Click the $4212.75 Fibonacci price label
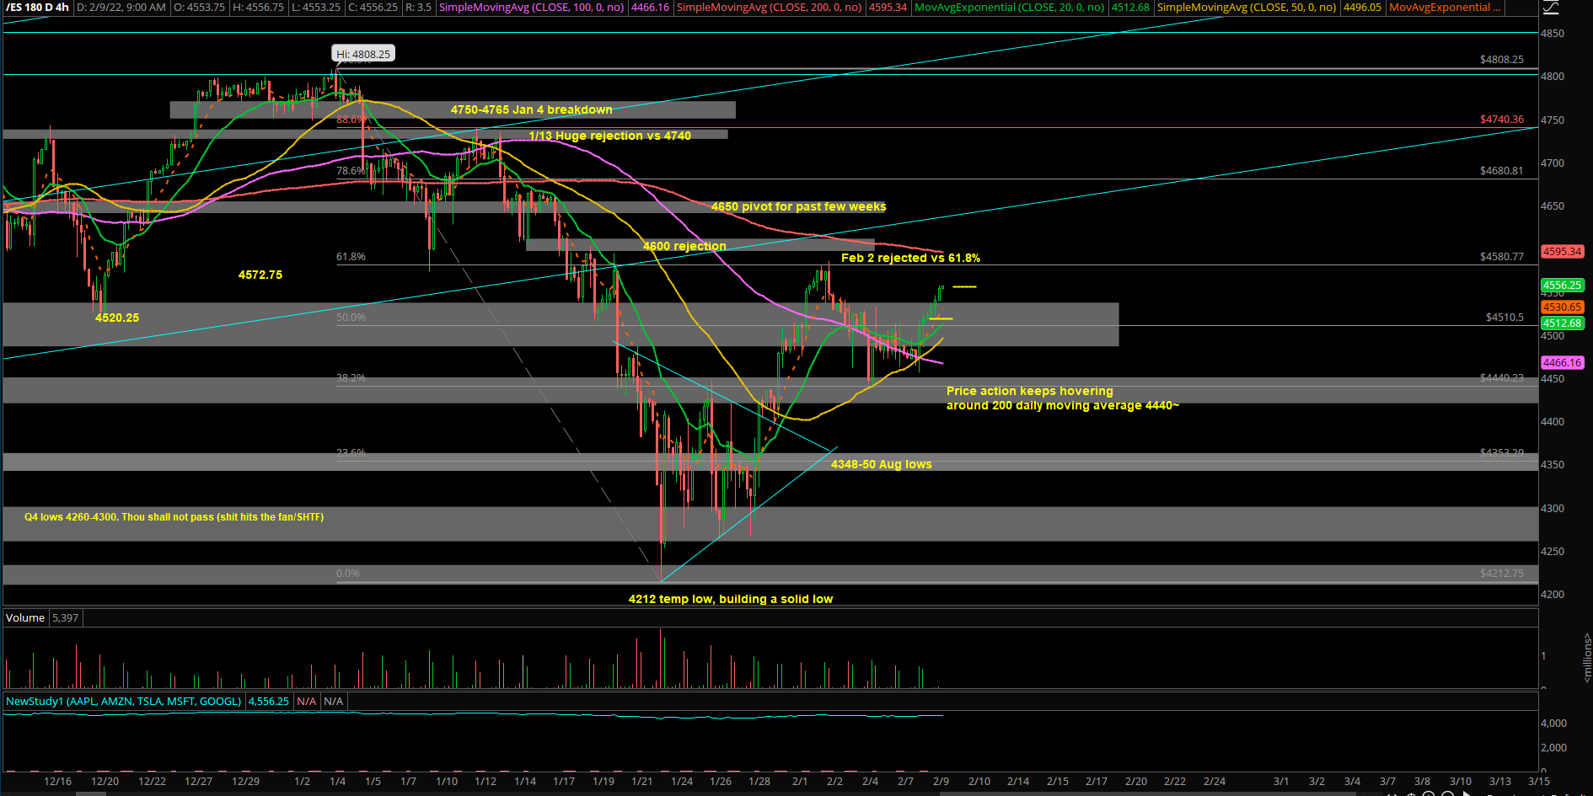Viewport: 1593px width, 796px height. pyautogui.click(x=1501, y=574)
